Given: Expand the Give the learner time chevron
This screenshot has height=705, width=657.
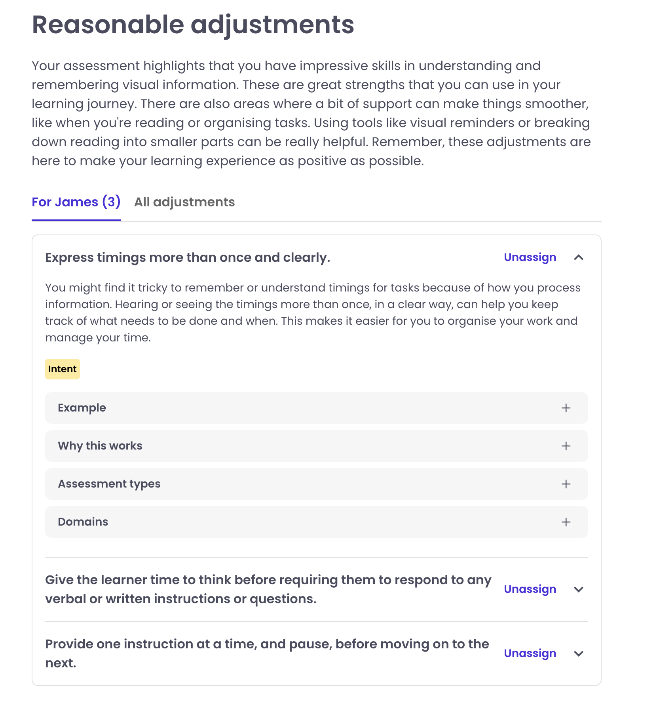Looking at the screenshot, I should [579, 589].
